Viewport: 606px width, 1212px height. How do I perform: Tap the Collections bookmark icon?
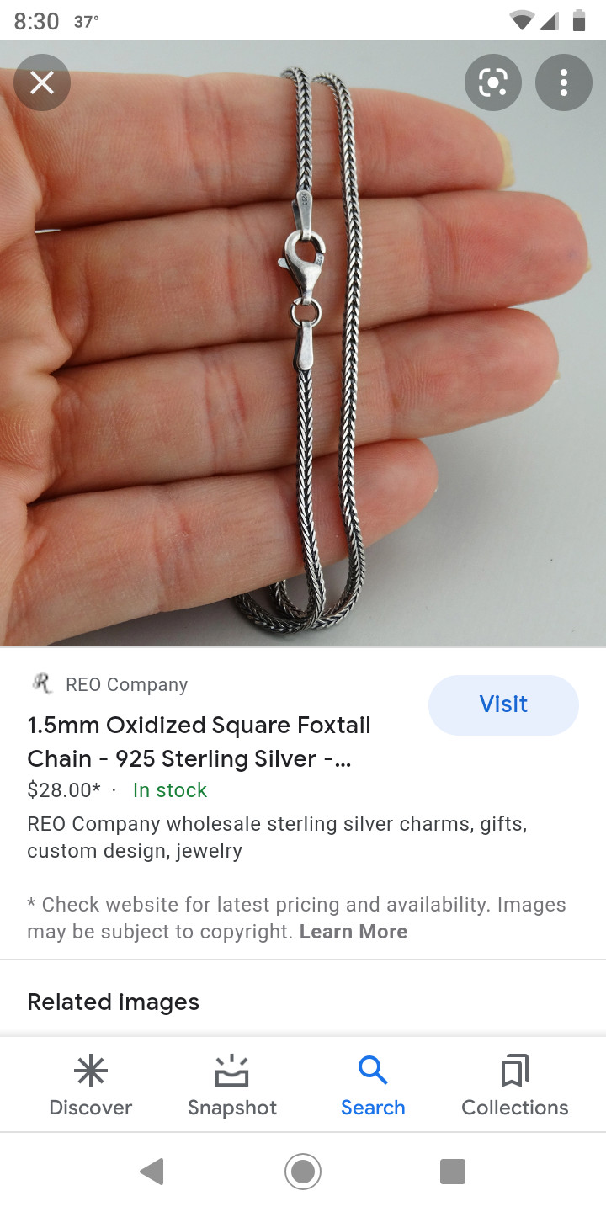pos(515,1071)
